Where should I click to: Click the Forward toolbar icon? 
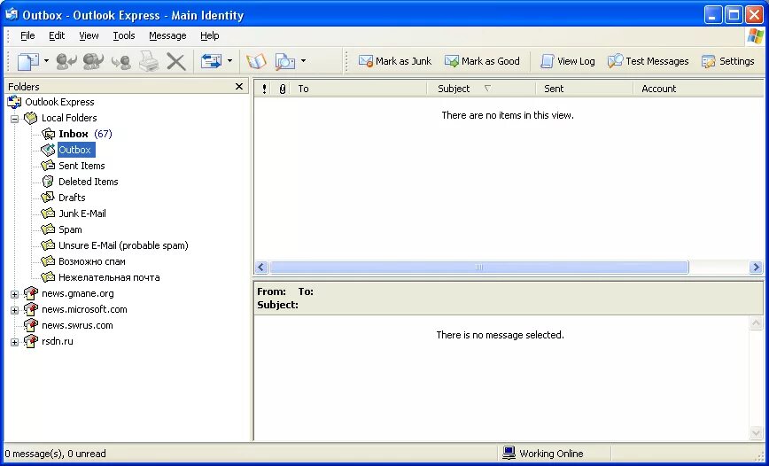[x=120, y=62]
